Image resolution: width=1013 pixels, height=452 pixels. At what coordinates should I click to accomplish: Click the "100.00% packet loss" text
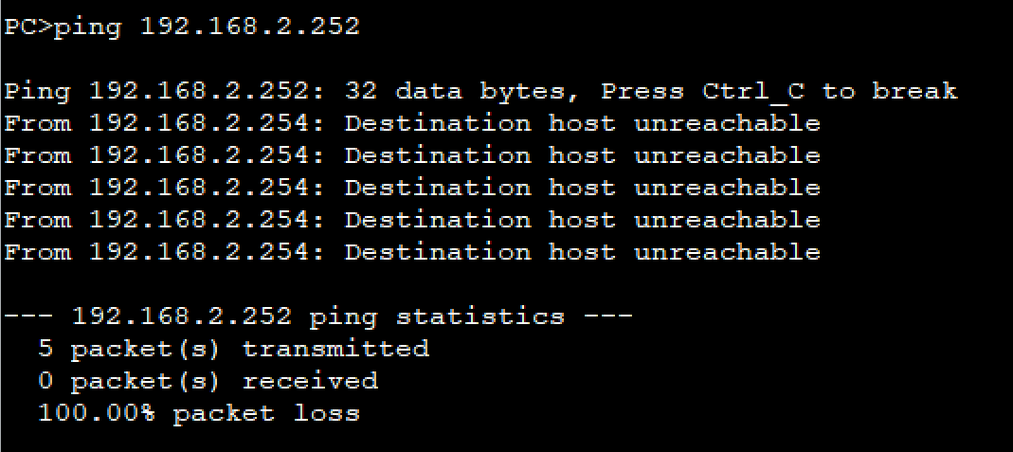tap(199, 413)
